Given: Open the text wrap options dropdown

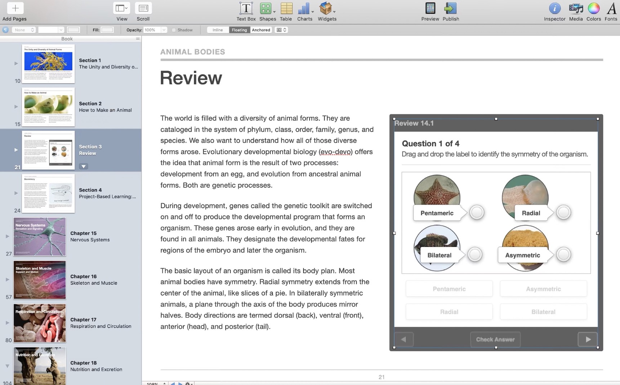Looking at the screenshot, I should [281, 30].
